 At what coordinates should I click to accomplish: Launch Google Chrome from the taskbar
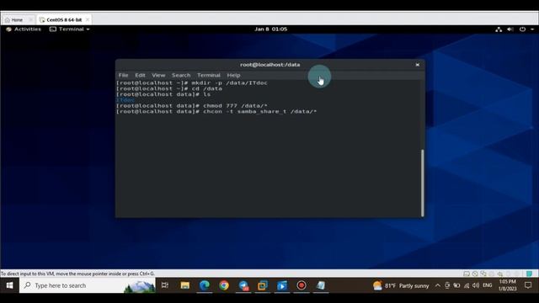point(224,285)
